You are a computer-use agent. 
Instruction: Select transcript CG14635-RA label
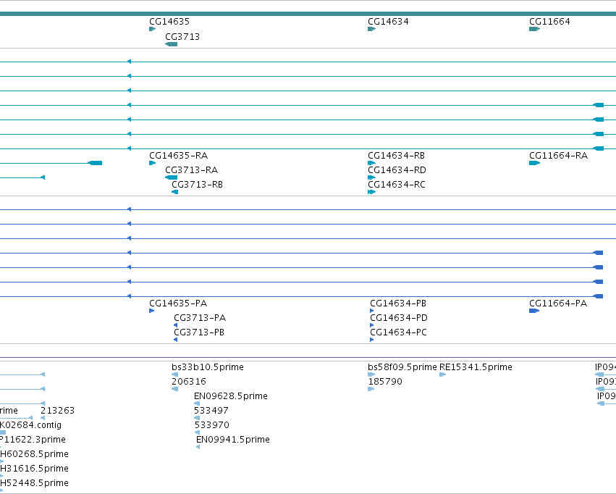coord(178,156)
